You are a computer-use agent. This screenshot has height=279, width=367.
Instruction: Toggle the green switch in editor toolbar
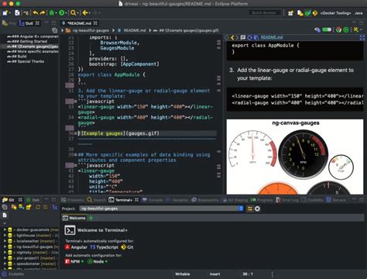327,29
